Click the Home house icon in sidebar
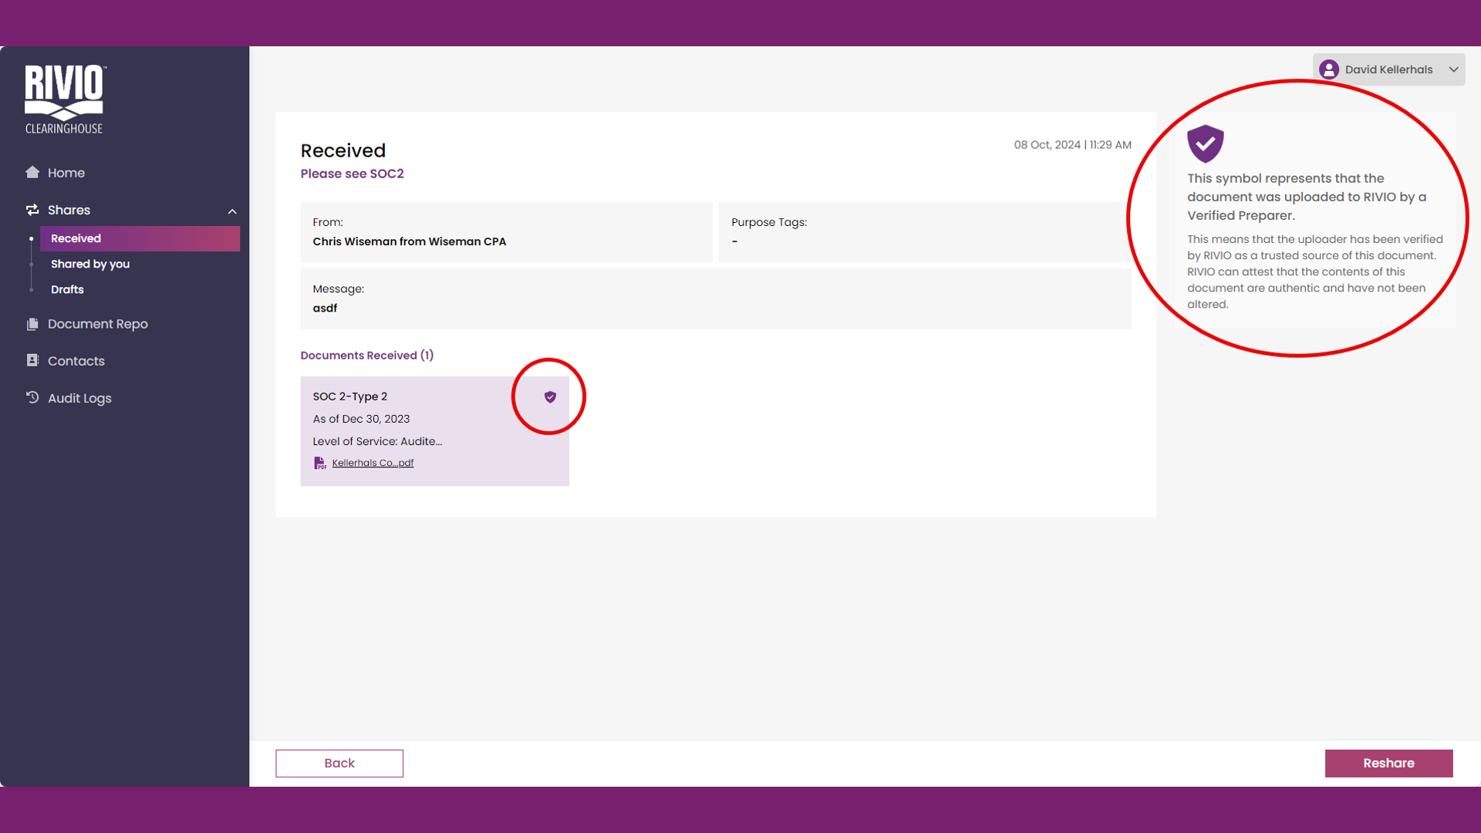The image size is (1481, 833). pos(32,172)
